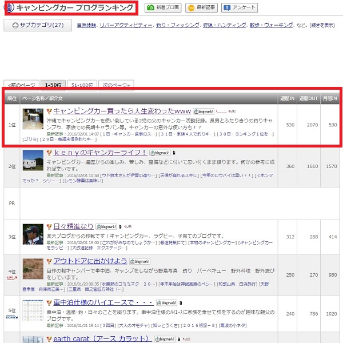
Task: Click the page heading icon beside キャンピングカー ブログランキング
Action: point(10,7)
